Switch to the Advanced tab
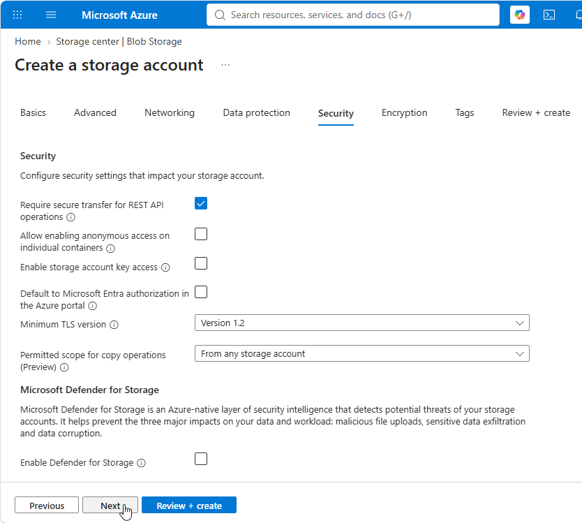Screen dimensions: 582x523 (95, 113)
